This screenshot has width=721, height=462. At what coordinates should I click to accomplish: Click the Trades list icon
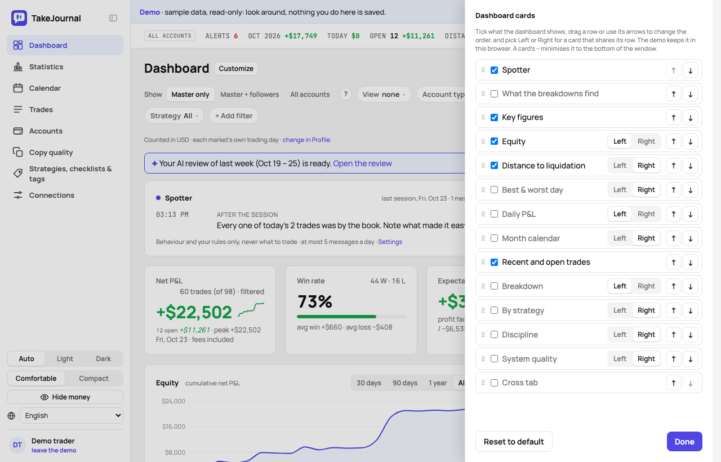pos(18,109)
